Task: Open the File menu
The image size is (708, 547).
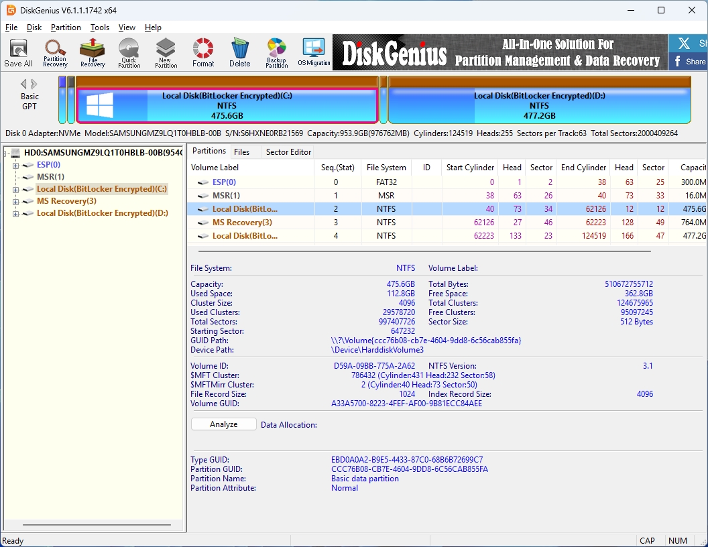Action: (11, 27)
